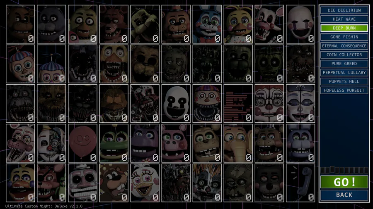
Task: Click the Toy Bonnie blue rabbit tile
Action: [x=207, y=24]
